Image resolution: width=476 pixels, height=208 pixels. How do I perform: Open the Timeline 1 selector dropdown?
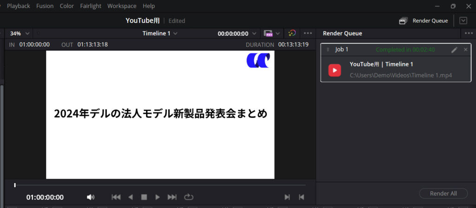(x=160, y=33)
